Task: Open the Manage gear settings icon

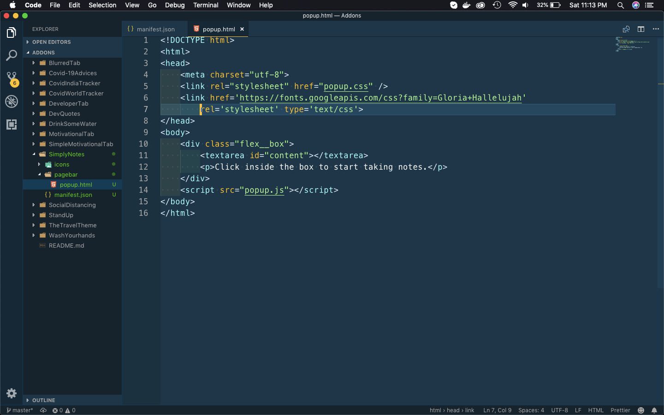Action: click(12, 393)
